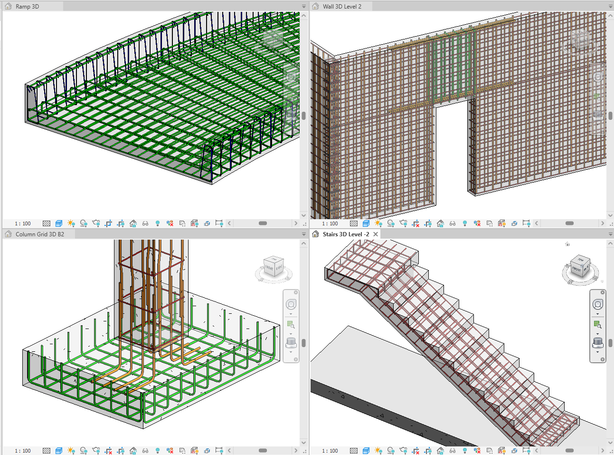The height and width of the screenshot is (455, 614).
Task: Switch to Wall 3D Level 2 view tab
Action: [x=342, y=7]
